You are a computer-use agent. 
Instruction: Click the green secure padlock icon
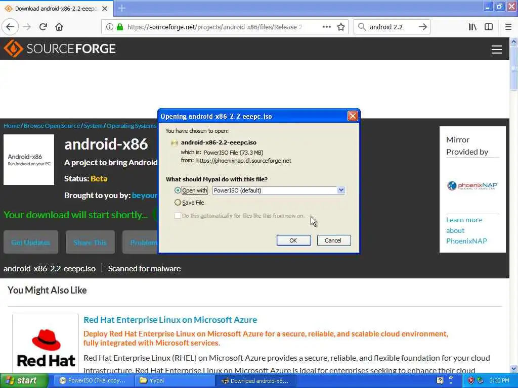pyautogui.click(x=120, y=27)
